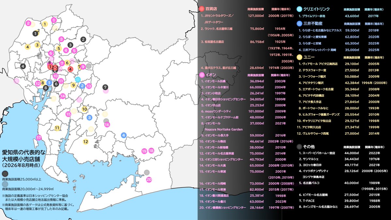Select pink map marker numbered 12

(x=38, y=83)
